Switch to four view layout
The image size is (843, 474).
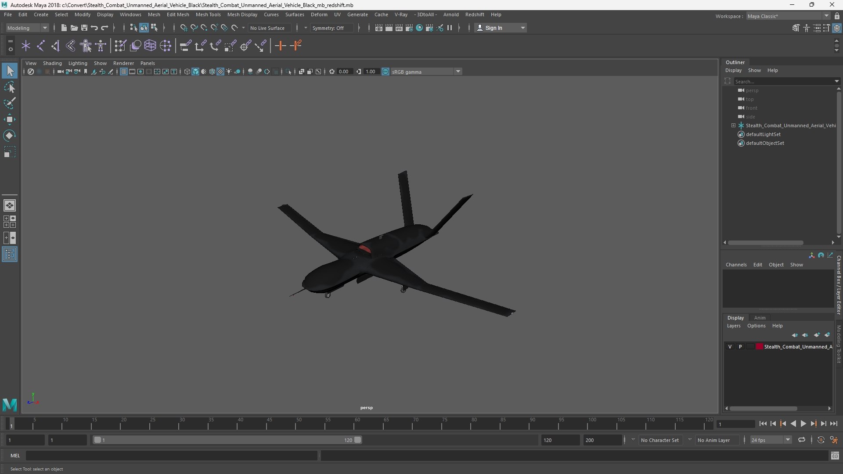click(10, 222)
